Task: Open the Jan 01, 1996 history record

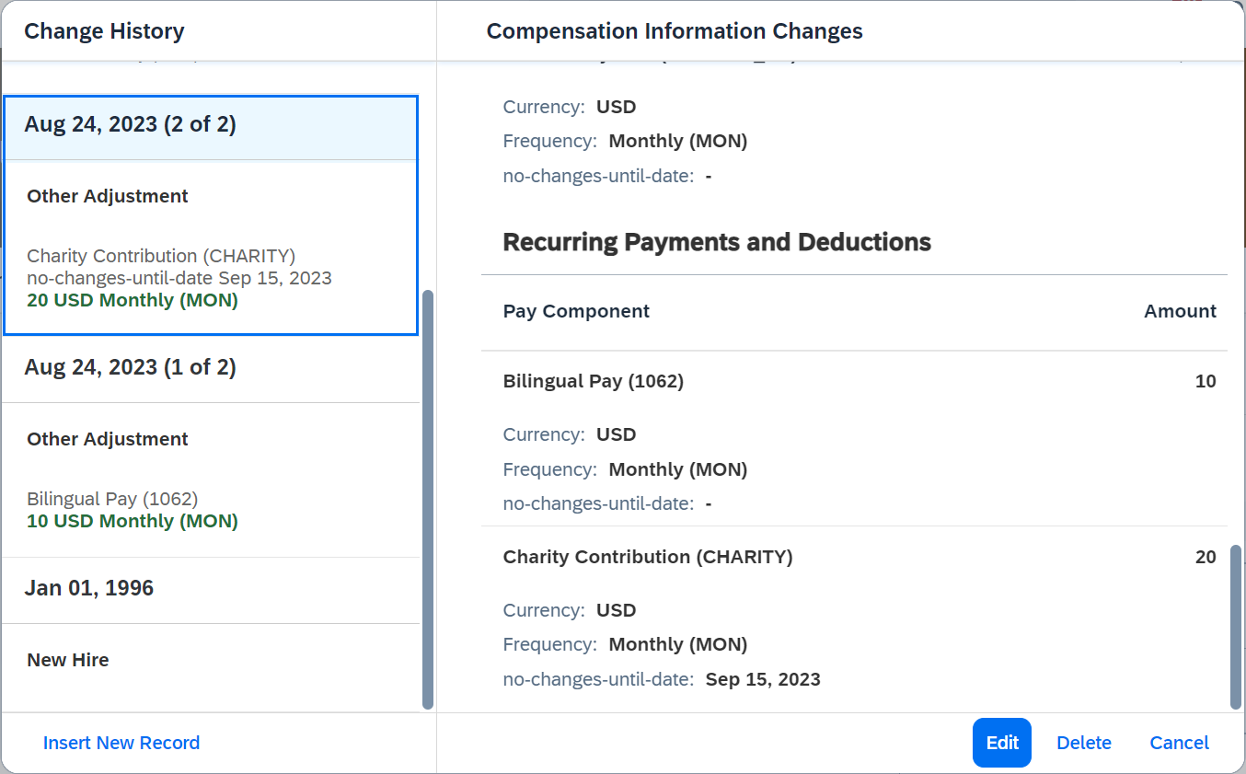Action: coord(211,589)
